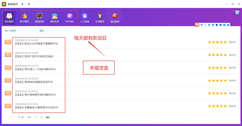The height and width of the screenshot is (126, 242).
Task: Click the list's vertical scrollbar
Action: click(240, 68)
